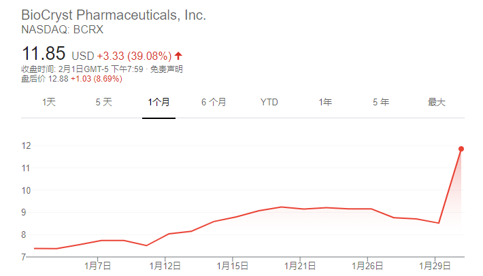
Task: Click the 1月21日 axis date label
Action: point(299,264)
